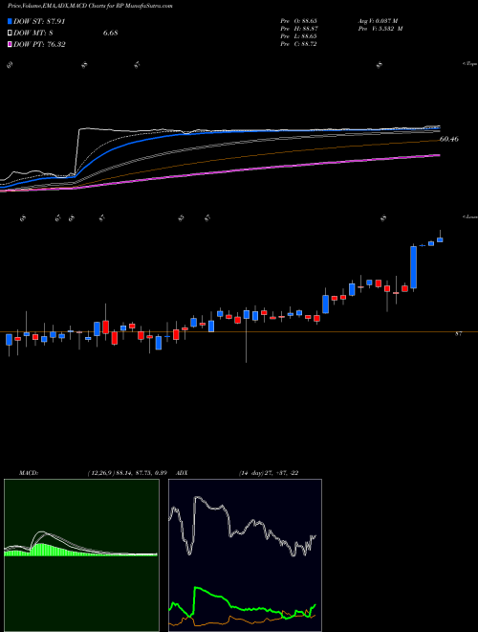Select the chart title mentioning MunafaSutra.com

click(92, 6)
